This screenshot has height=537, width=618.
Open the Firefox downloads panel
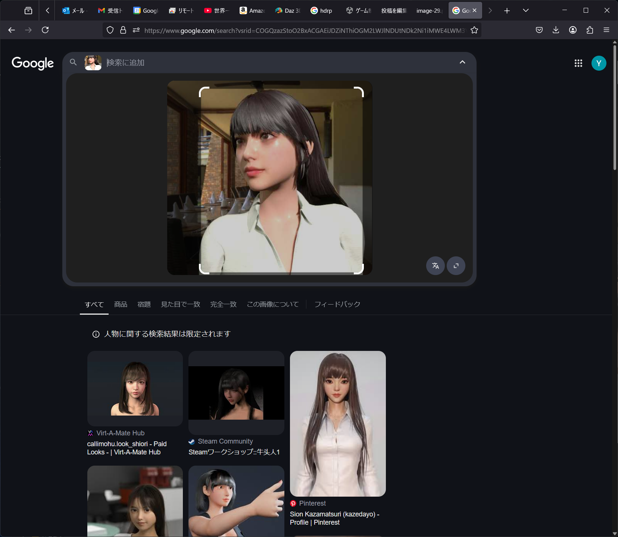[x=556, y=30]
